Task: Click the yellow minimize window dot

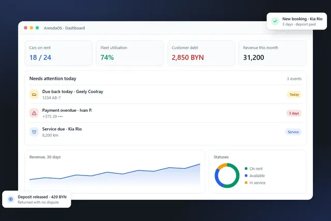Action: point(31,28)
